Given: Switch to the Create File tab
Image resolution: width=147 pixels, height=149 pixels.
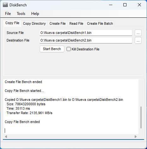Looking at the screenshot, I should [x=57, y=23].
